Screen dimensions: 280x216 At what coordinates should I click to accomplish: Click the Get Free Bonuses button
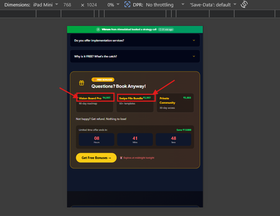click(x=96, y=158)
